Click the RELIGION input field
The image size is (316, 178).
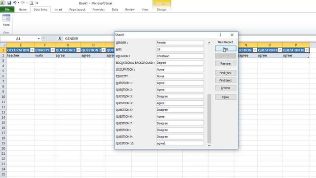(x=180, y=56)
